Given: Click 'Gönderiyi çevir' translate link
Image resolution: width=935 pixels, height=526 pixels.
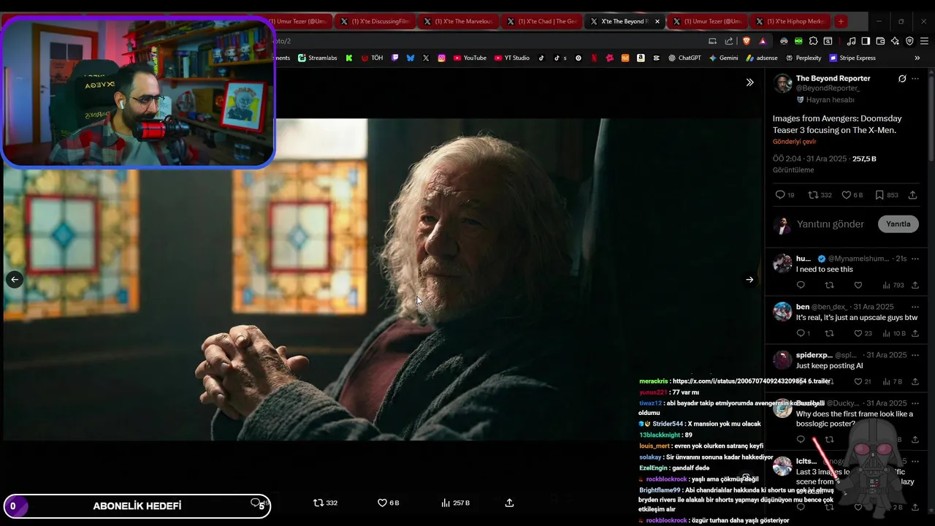Looking at the screenshot, I should point(795,142).
